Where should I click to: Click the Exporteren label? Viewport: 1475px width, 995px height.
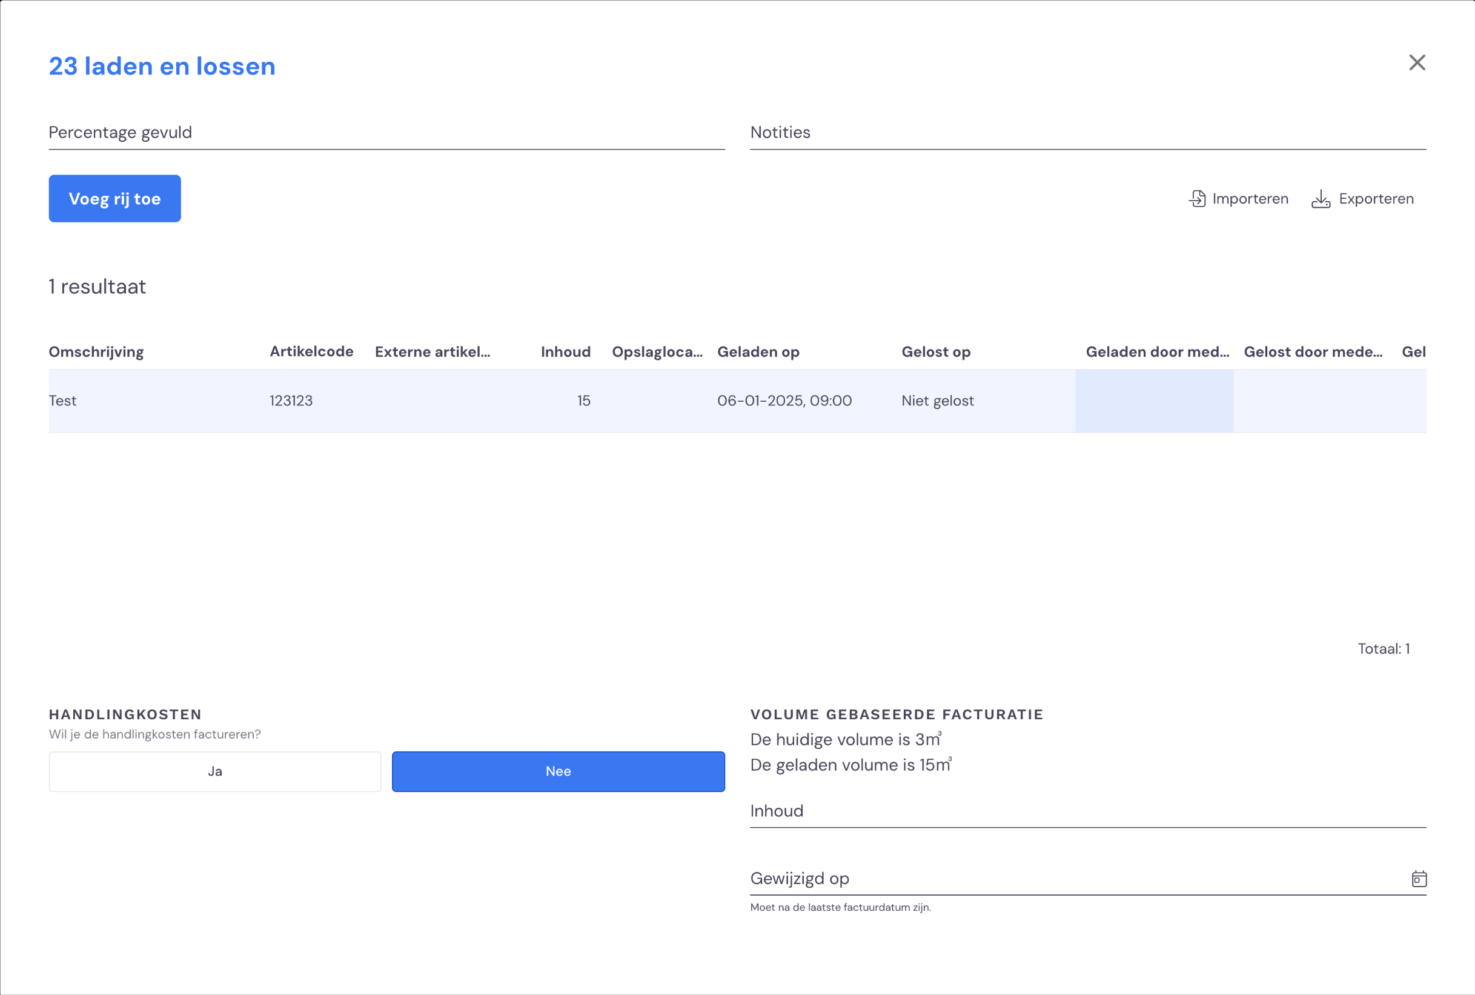click(1376, 199)
